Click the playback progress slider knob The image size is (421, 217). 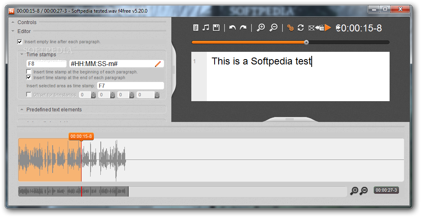(306, 42)
